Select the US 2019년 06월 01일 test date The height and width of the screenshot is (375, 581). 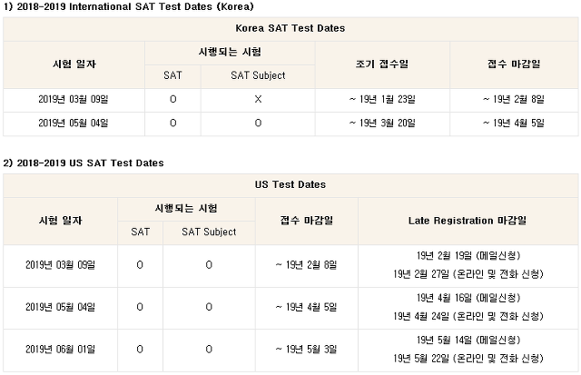point(61,349)
